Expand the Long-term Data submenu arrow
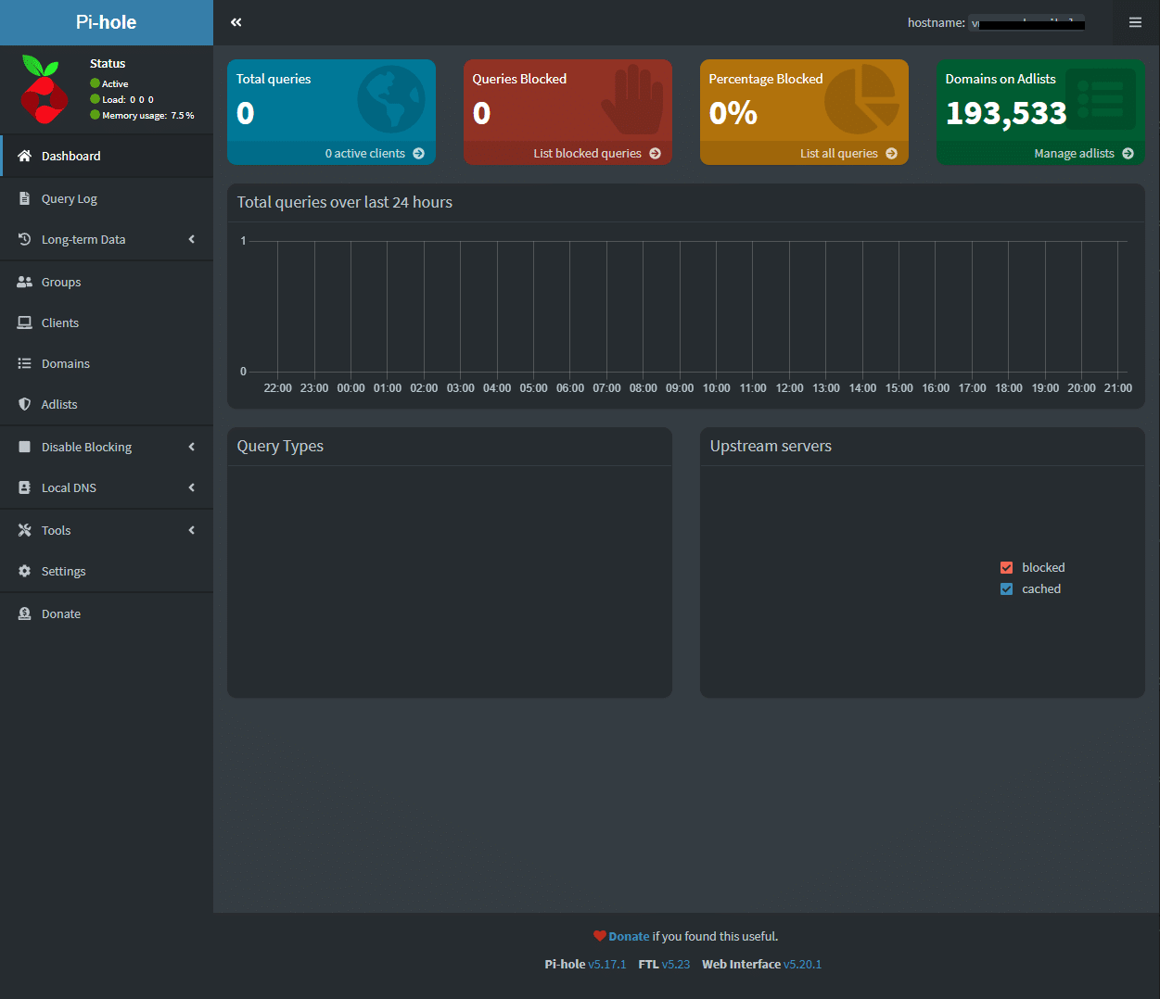 [192, 239]
